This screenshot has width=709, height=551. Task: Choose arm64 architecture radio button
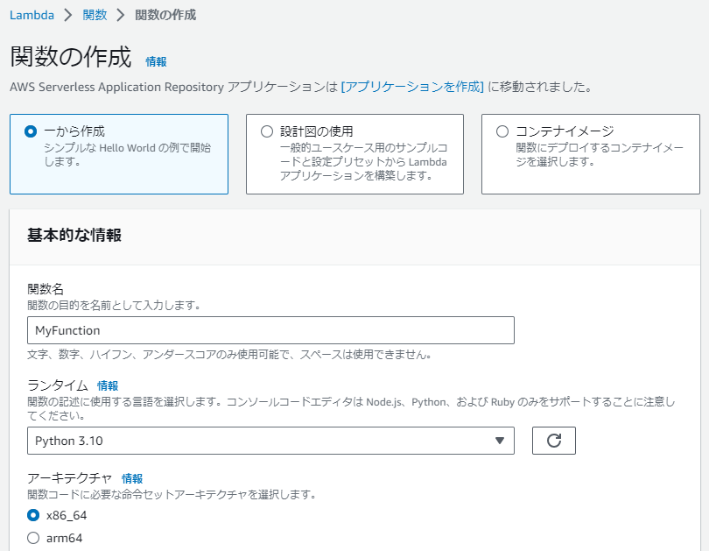[x=33, y=538]
